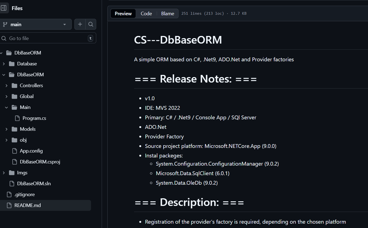
Task: Click the .gitignore file icon
Action: 9,194
